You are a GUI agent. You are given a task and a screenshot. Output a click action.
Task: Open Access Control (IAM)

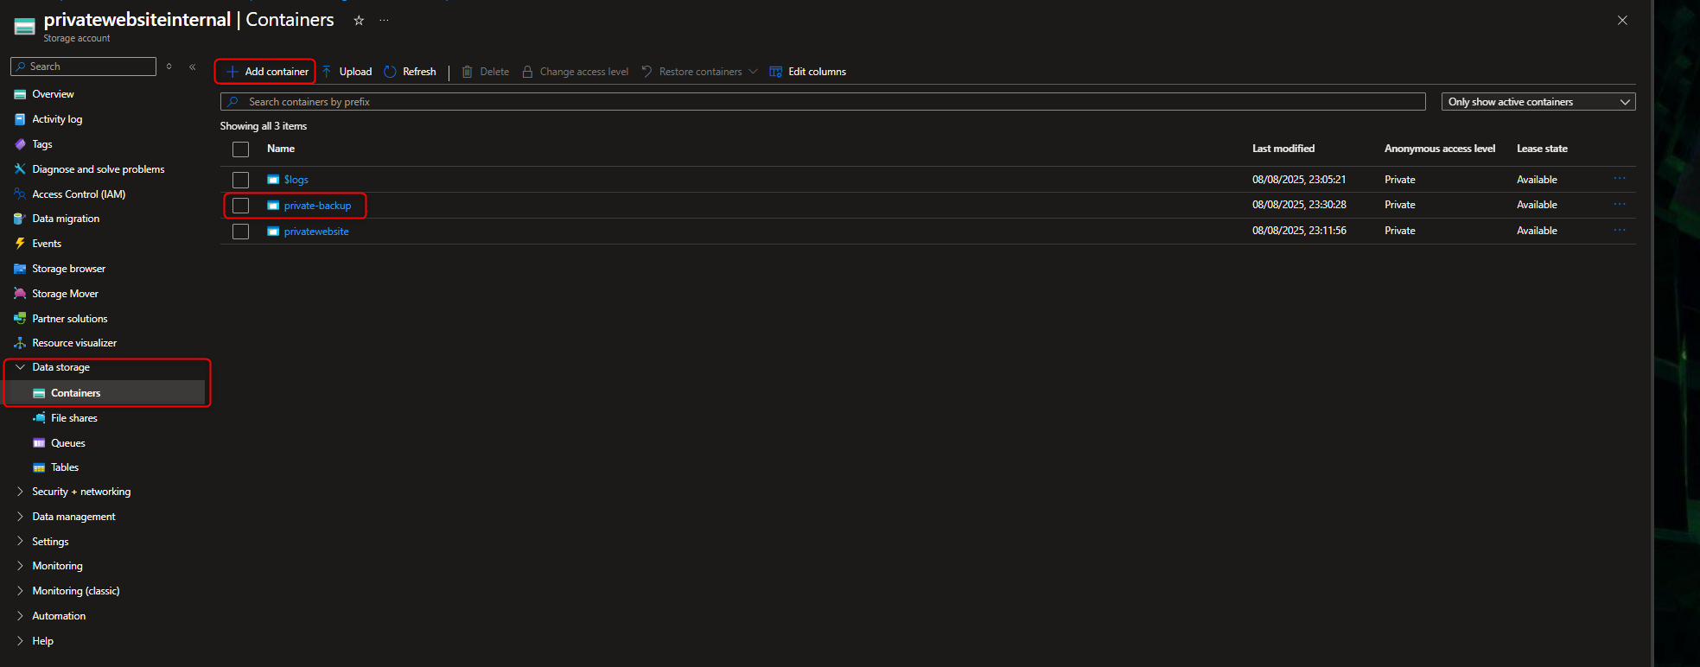tap(79, 194)
